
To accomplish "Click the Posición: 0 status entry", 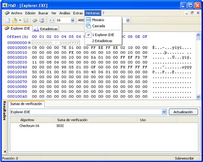I will point(10,158).
